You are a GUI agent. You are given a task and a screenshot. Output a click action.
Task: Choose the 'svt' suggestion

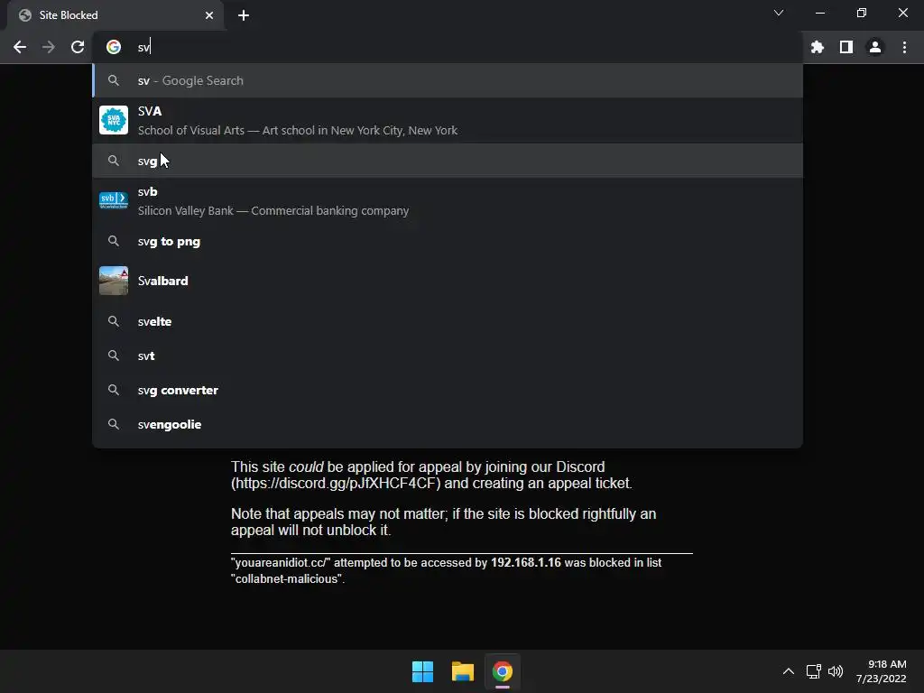coord(448,356)
